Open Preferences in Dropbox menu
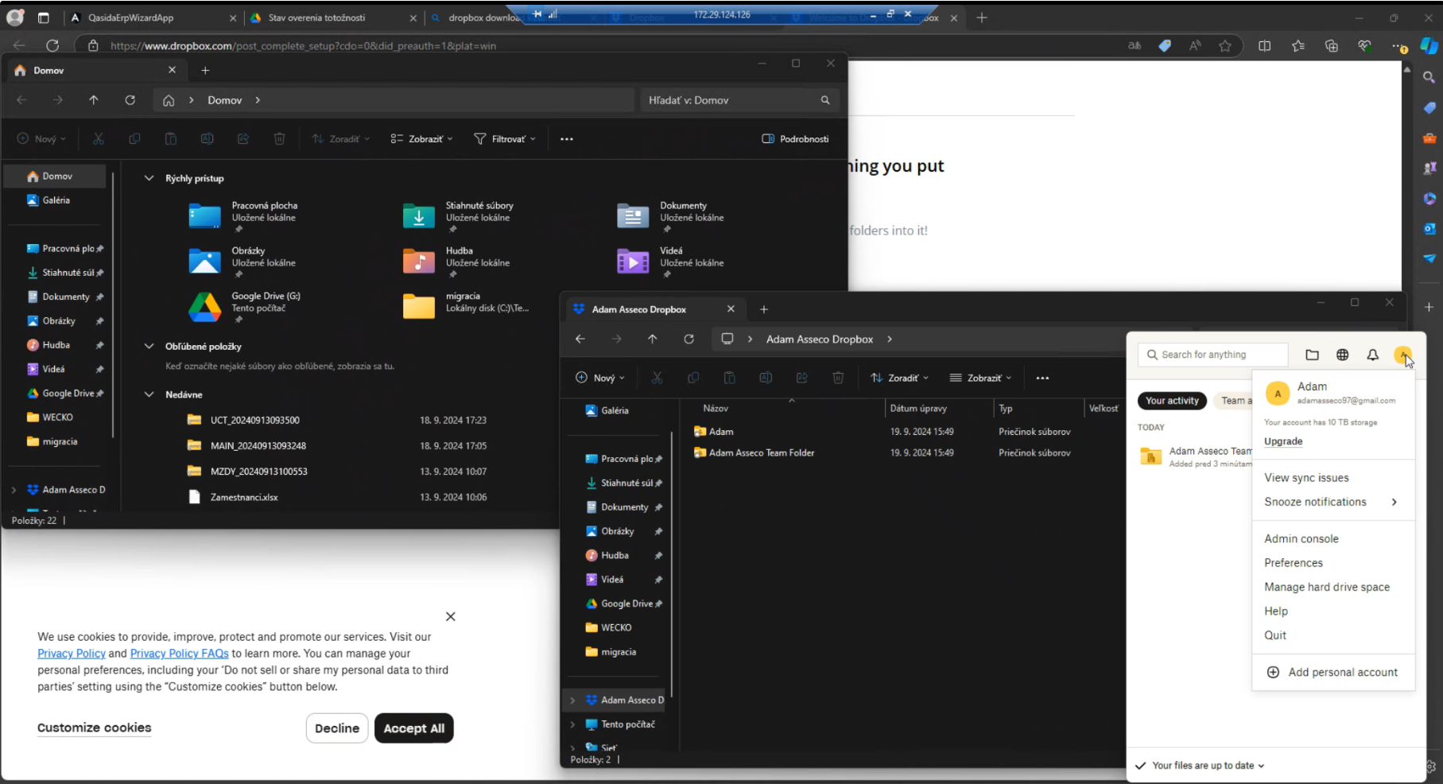 pos(1294,563)
